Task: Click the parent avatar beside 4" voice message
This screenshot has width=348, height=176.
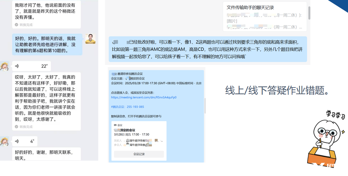Action: (x=5, y=141)
